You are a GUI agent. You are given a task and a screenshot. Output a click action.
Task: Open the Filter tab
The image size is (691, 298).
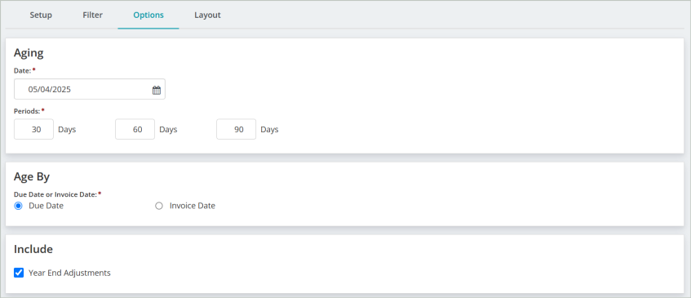(92, 15)
